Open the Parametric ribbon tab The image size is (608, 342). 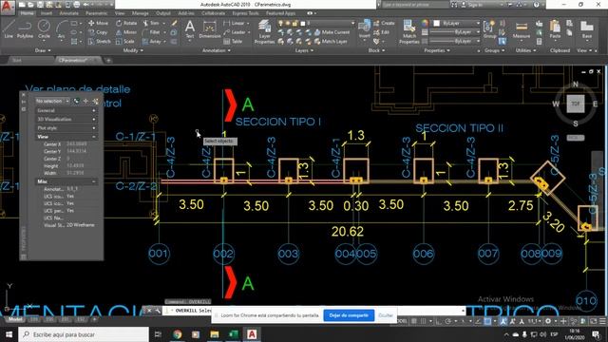pyautogui.click(x=96, y=13)
